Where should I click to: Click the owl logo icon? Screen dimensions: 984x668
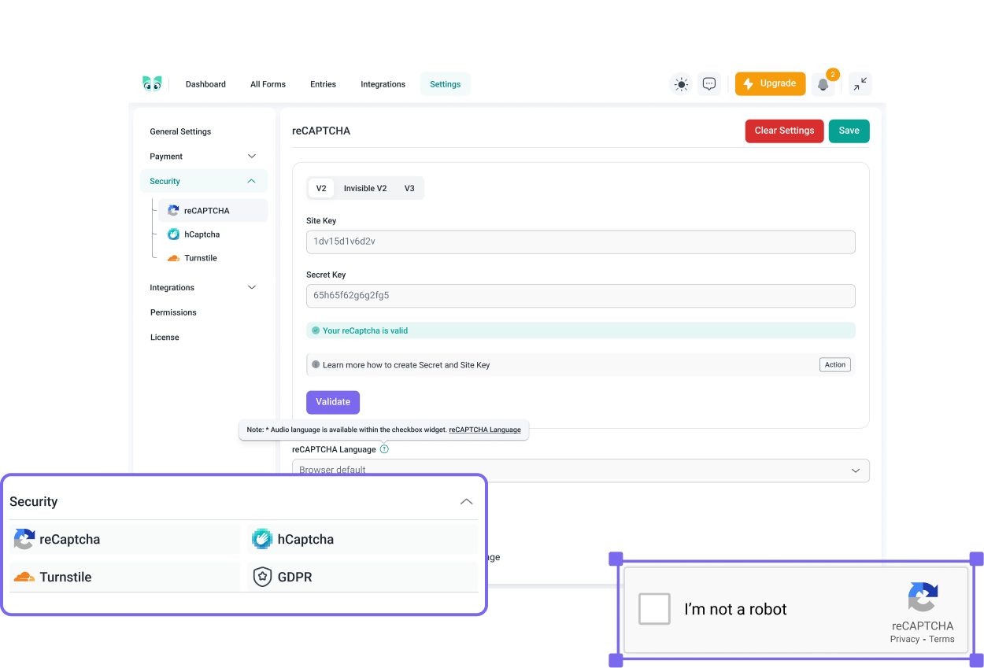[152, 83]
